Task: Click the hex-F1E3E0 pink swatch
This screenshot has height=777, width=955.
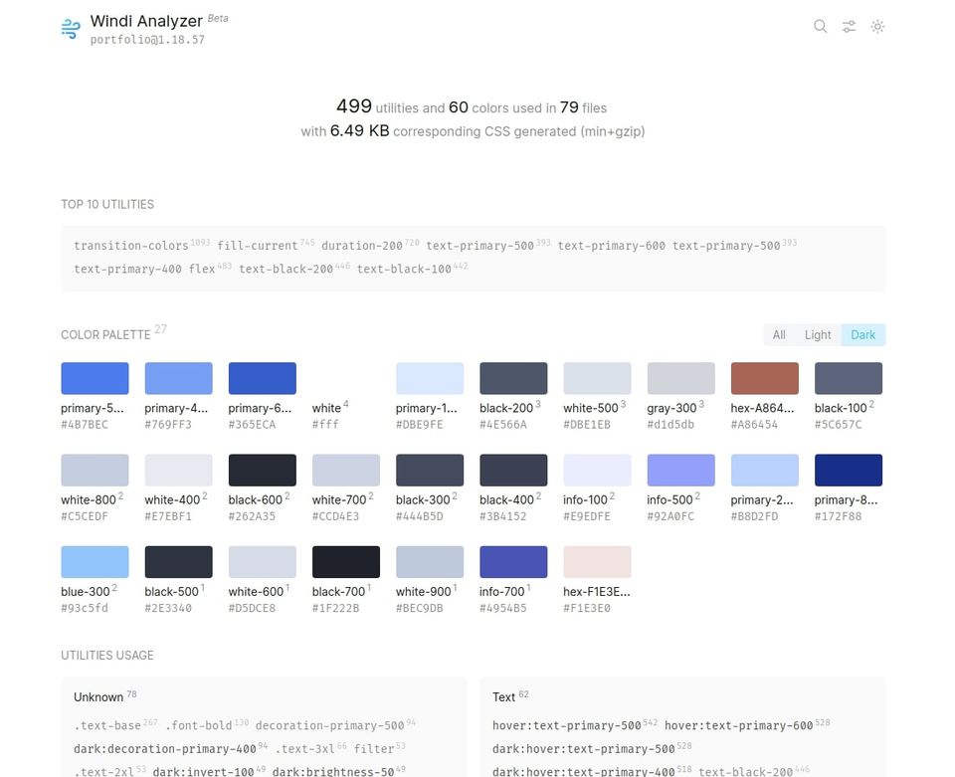Action: point(597,562)
